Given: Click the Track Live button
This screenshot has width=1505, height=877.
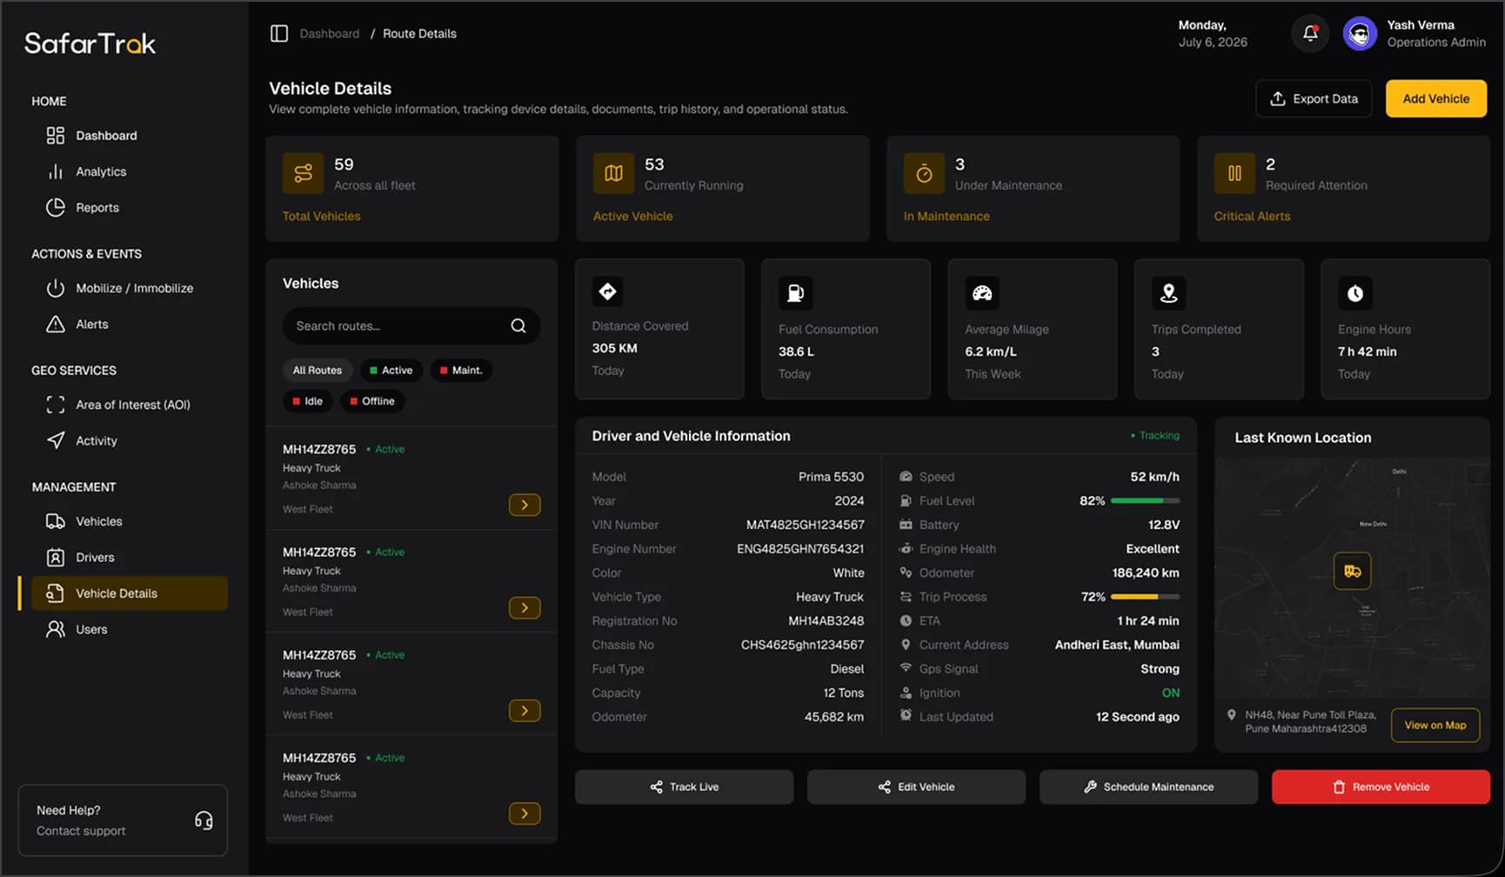Looking at the screenshot, I should (x=684, y=787).
